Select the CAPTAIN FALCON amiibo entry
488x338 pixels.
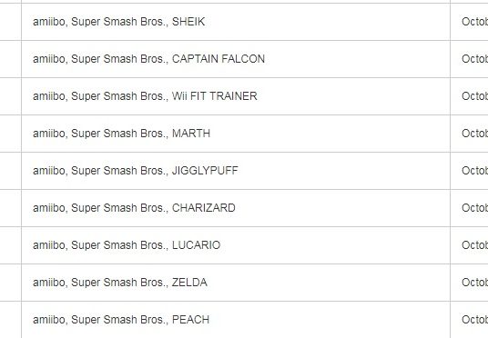[x=236, y=59]
